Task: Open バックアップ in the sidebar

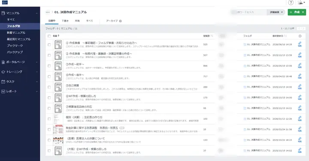Action: (15, 52)
